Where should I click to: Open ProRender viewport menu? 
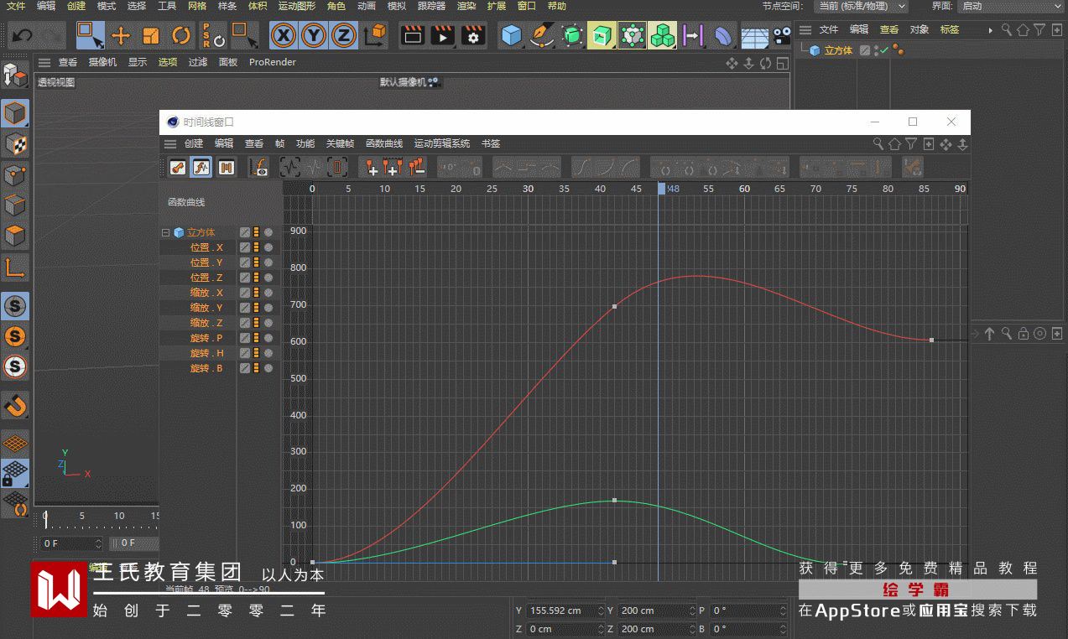pyautogui.click(x=273, y=62)
